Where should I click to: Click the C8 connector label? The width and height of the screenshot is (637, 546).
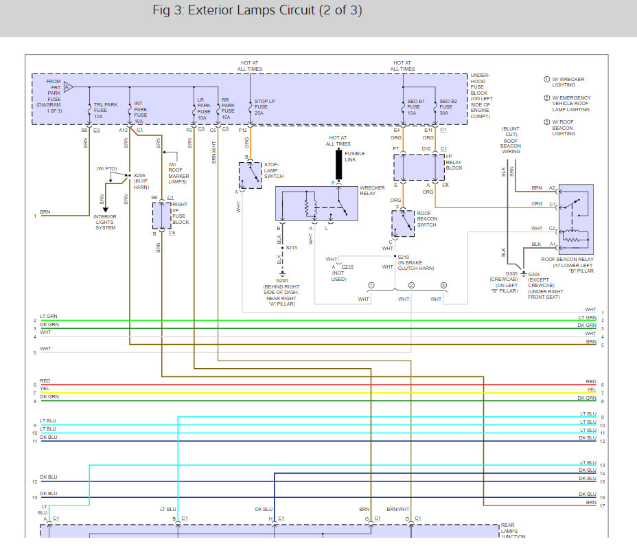445,184
